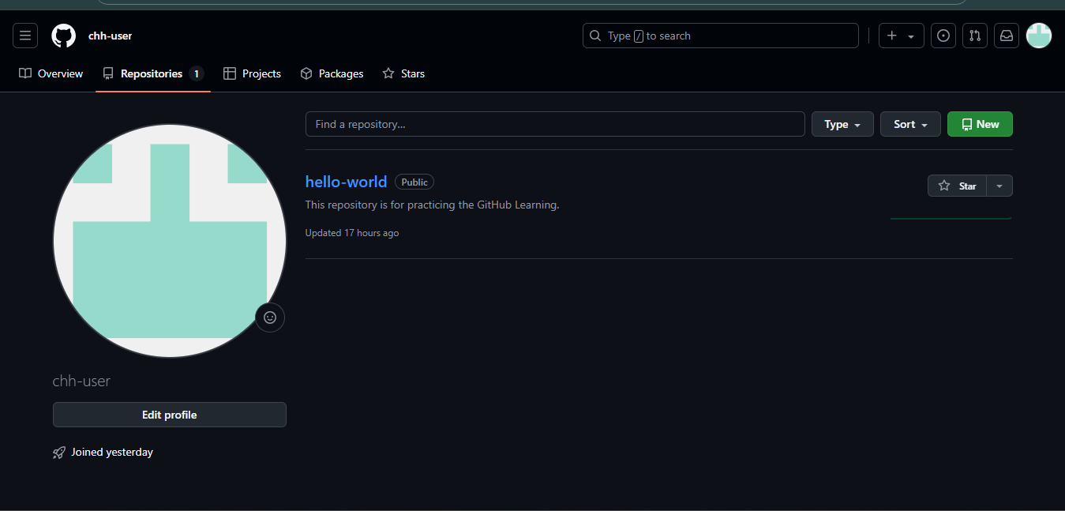Image resolution: width=1065 pixels, height=511 pixels.
Task: Expand the Sort dropdown
Action: click(x=910, y=124)
